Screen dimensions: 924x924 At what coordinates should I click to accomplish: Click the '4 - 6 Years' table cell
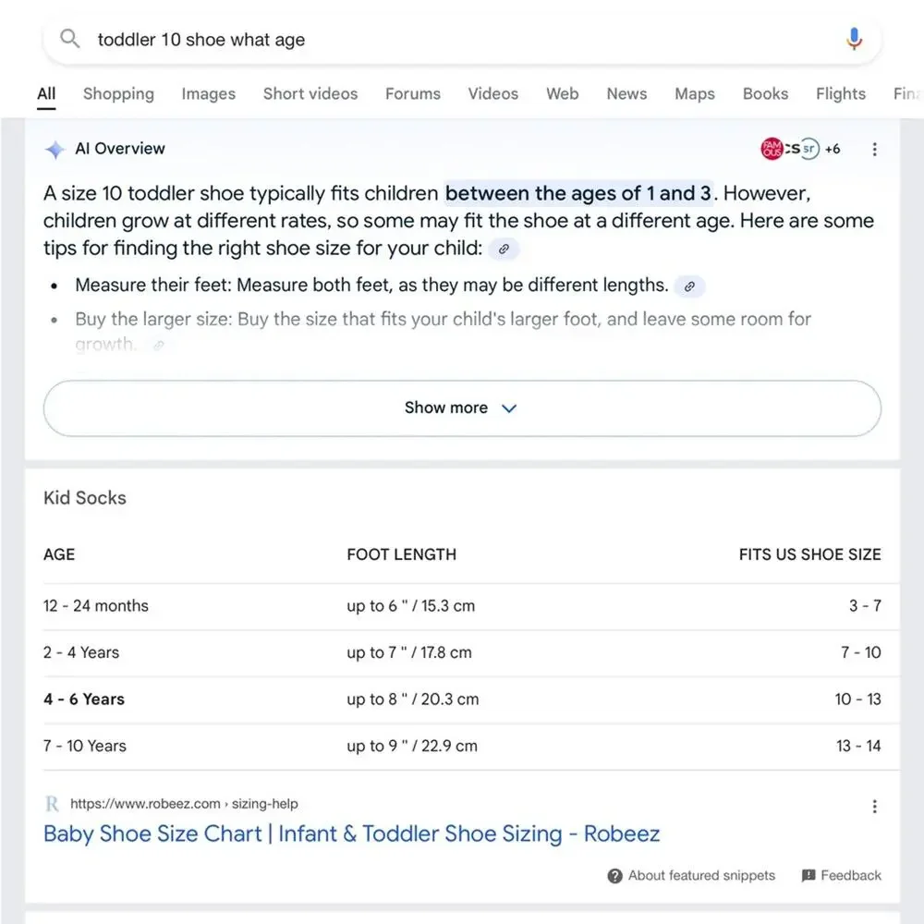coord(84,699)
